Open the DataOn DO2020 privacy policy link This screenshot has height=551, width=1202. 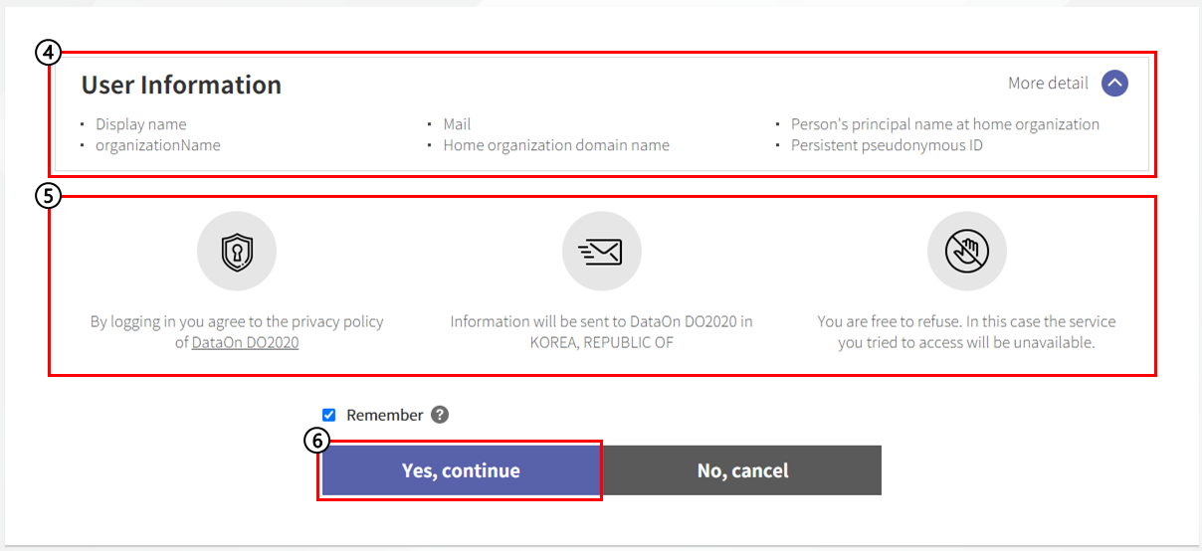coord(245,342)
